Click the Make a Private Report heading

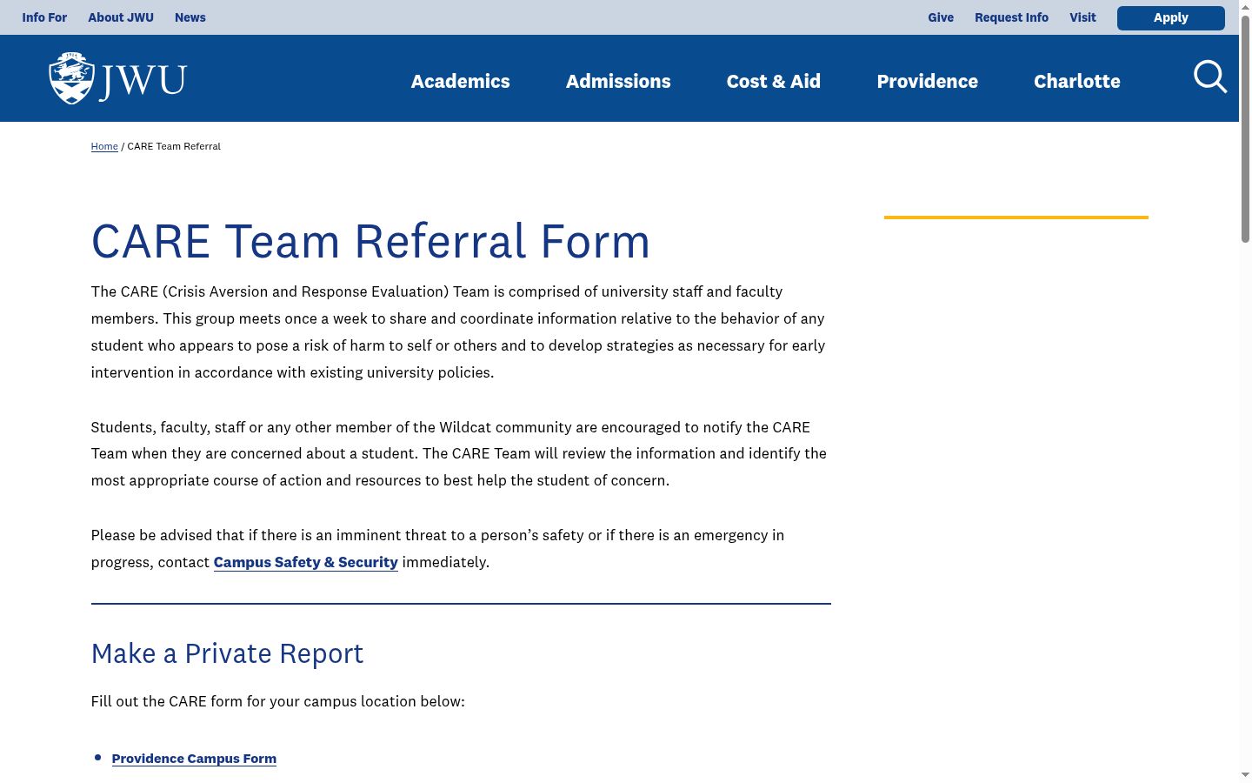click(227, 653)
